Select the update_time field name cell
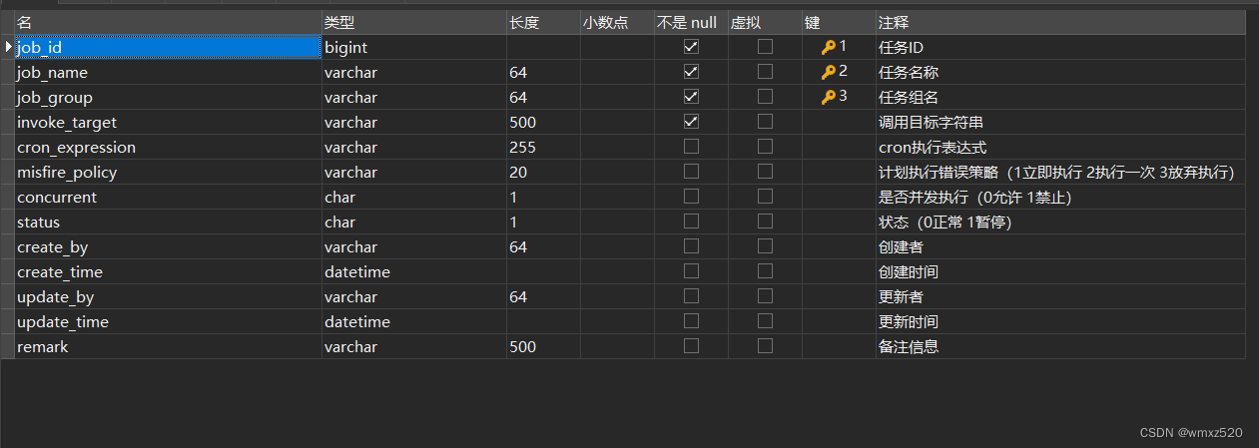 coord(169,321)
